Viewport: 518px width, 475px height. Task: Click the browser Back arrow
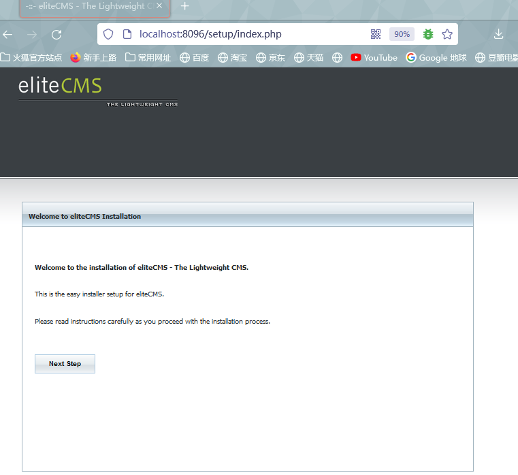pyautogui.click(x=7, y=34)
